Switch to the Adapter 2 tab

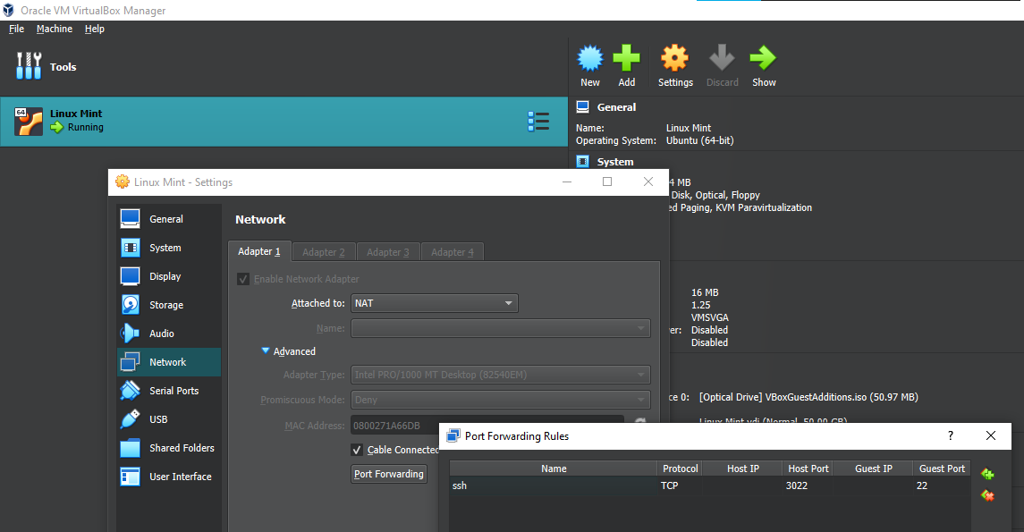(324, 252)
